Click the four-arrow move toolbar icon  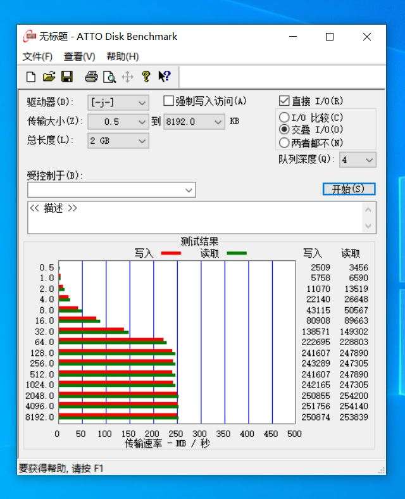(x=127, y=77)
